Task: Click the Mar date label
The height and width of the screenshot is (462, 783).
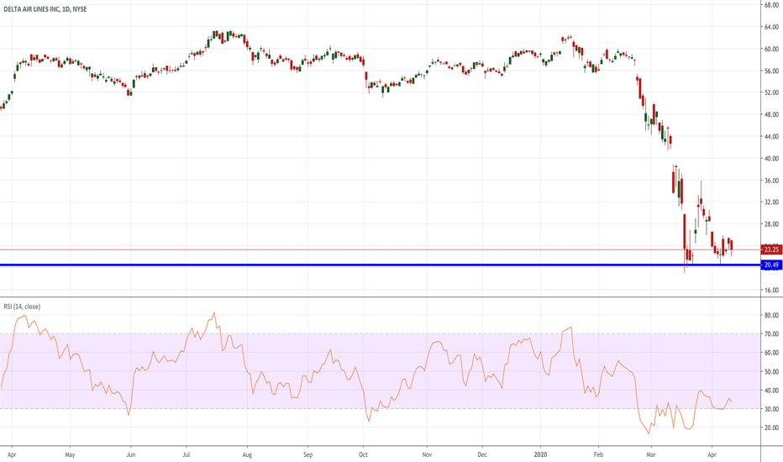Action: (x=650, y=454)
